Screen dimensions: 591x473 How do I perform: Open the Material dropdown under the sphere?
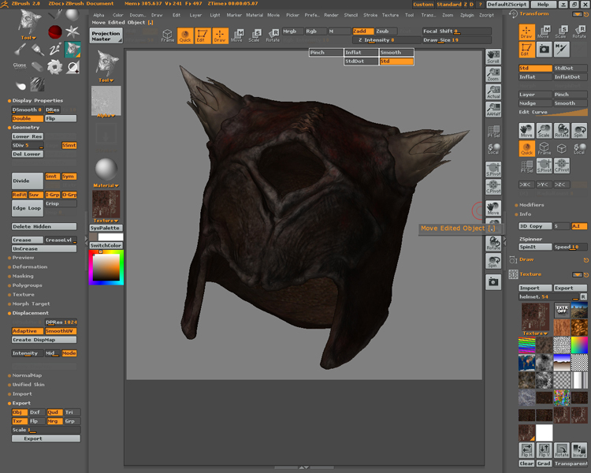pyautogui.click(x=106, y=185)
